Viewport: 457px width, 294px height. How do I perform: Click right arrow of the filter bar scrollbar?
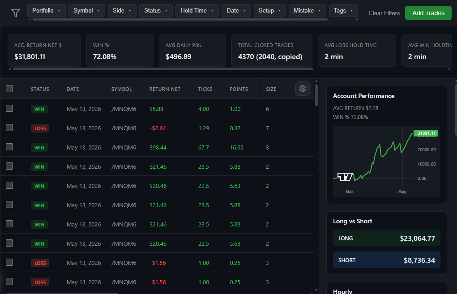[x=357, y=19]
